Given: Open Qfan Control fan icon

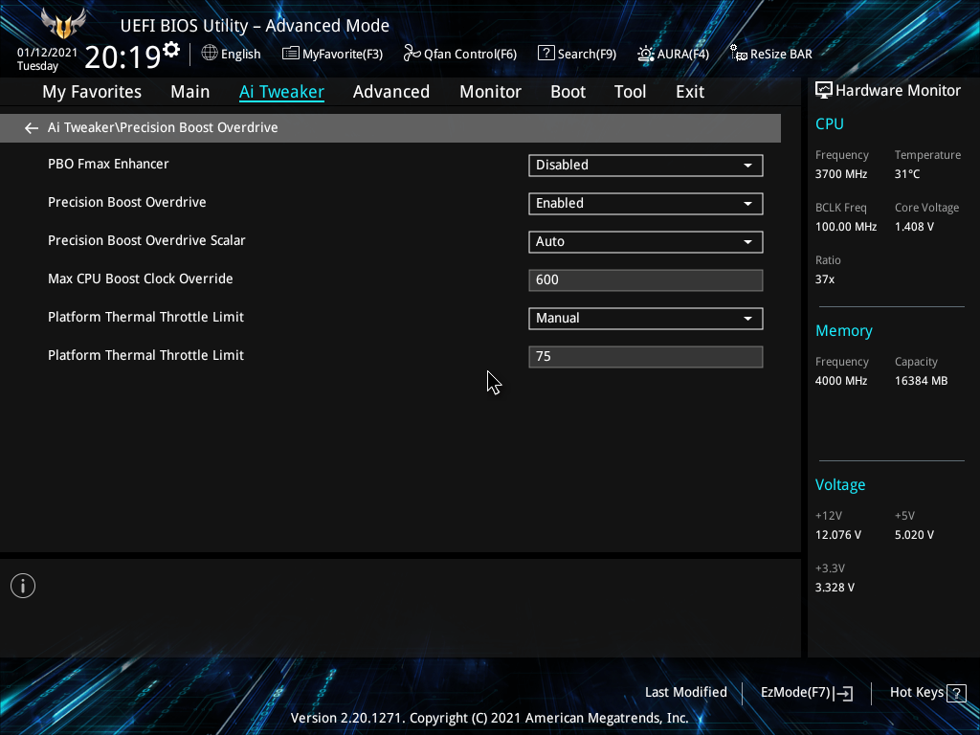Looking at the screenshot, I should [412, 54].
